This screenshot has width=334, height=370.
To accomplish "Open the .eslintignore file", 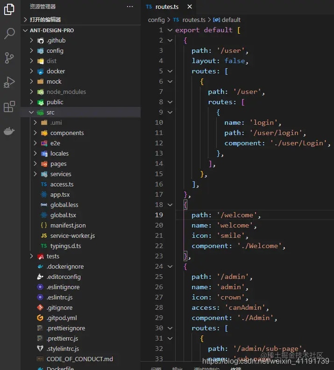I will pyautogui.click(x=63, y=287).
